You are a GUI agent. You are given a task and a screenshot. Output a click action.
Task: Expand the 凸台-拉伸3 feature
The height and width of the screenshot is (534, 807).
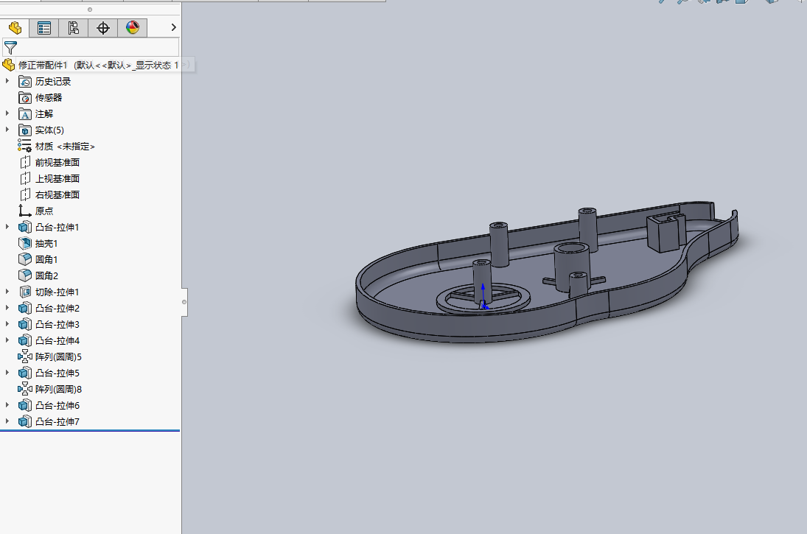7,323
